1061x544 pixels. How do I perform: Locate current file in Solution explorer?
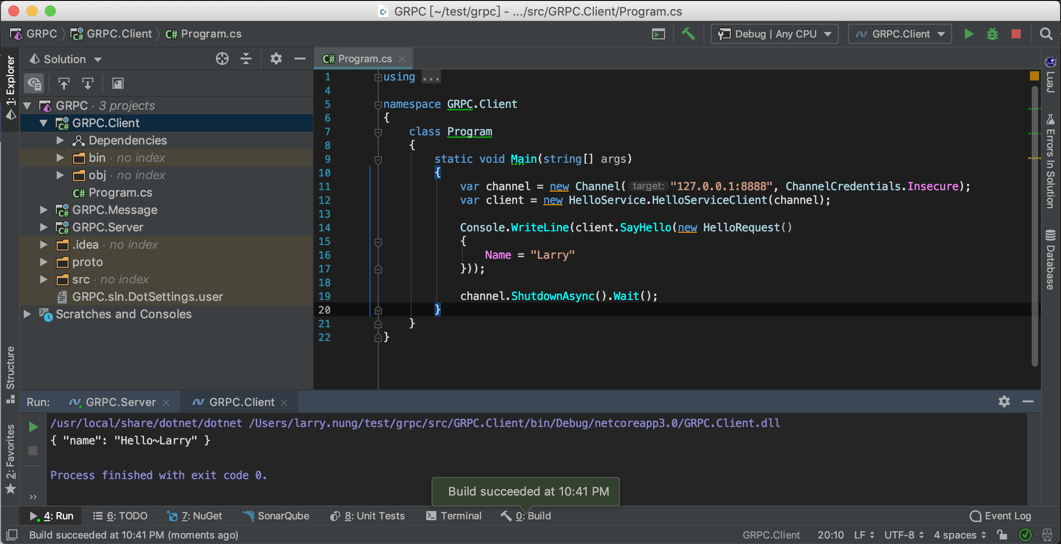click(222, 59)
